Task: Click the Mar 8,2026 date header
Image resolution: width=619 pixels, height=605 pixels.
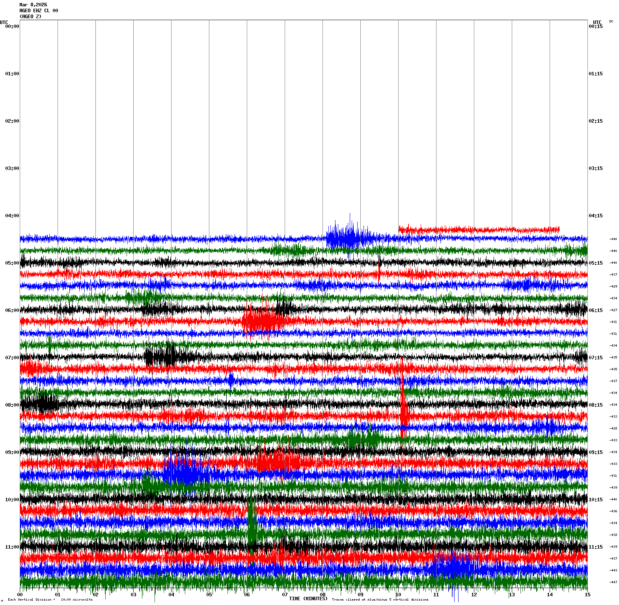Action: pos(33,5)
